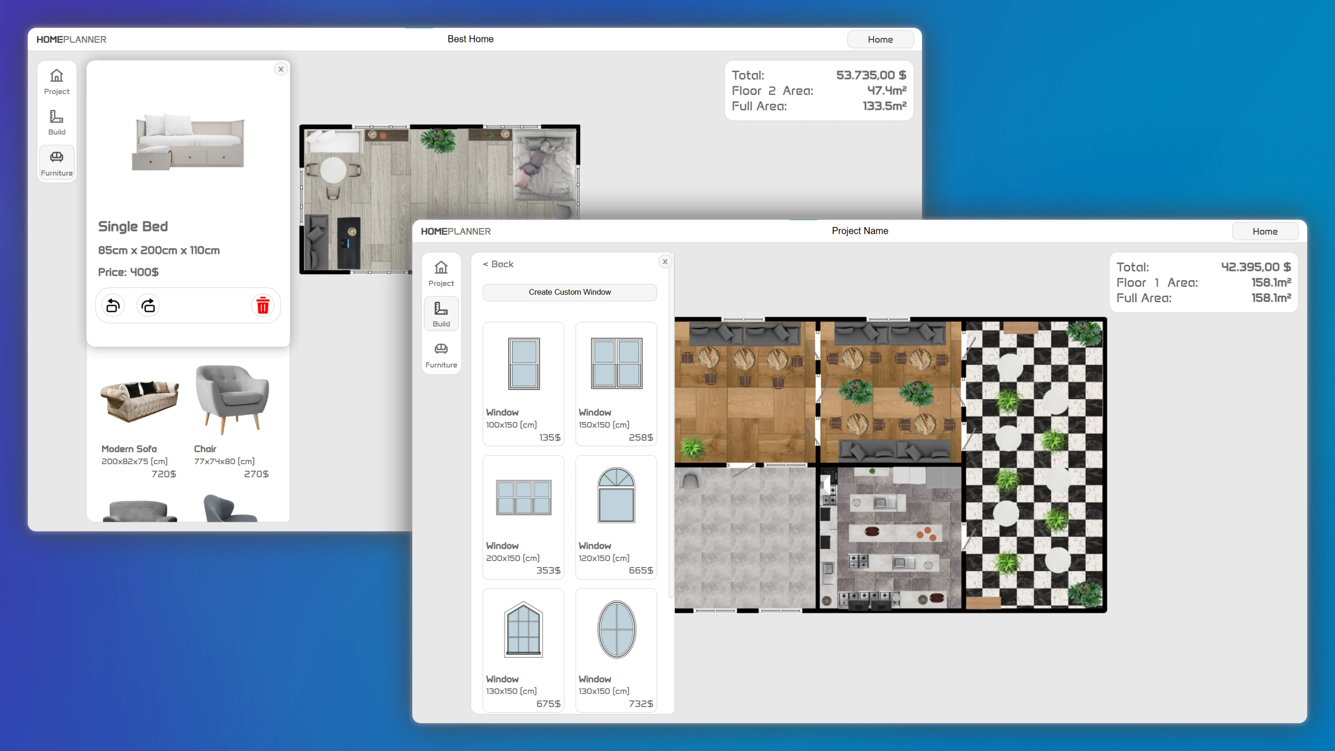The width and height of the screenshot is (1335, 751).
Task: Open Furniture panel in the Project Name window
Action: coord(441,355)
